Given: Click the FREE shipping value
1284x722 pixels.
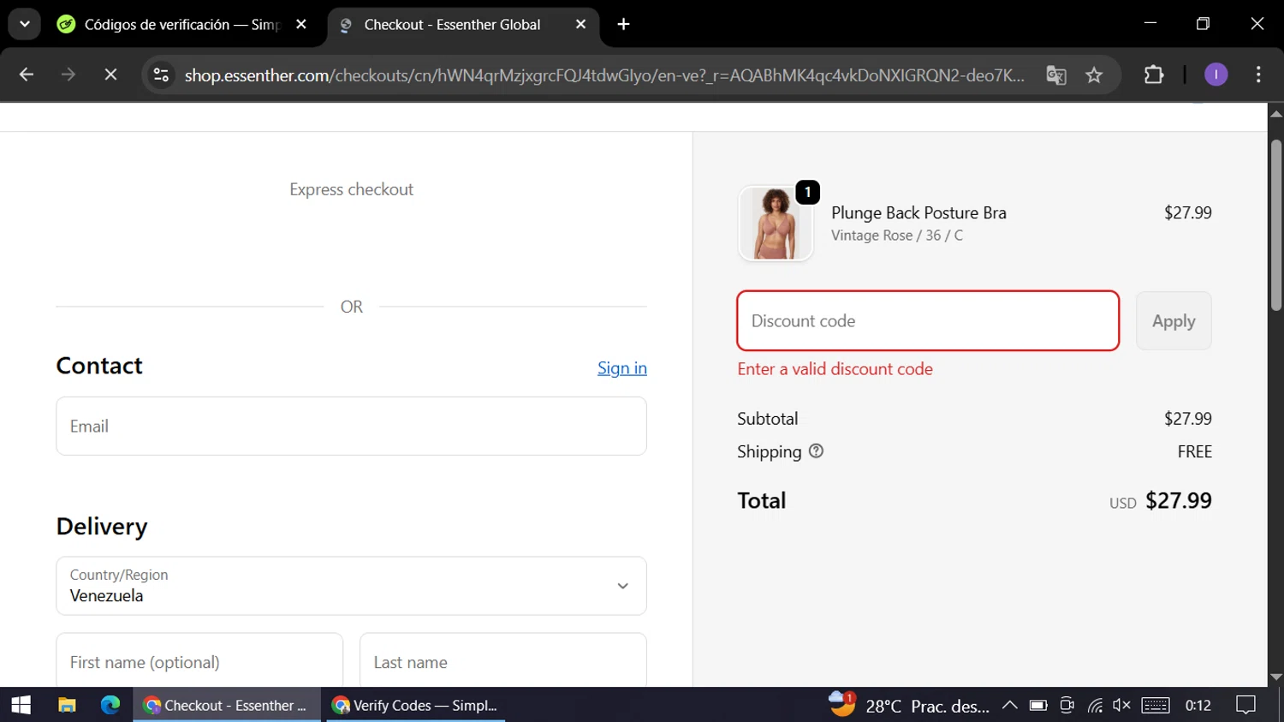Looking at the screenshot, I should (1195, 451).
